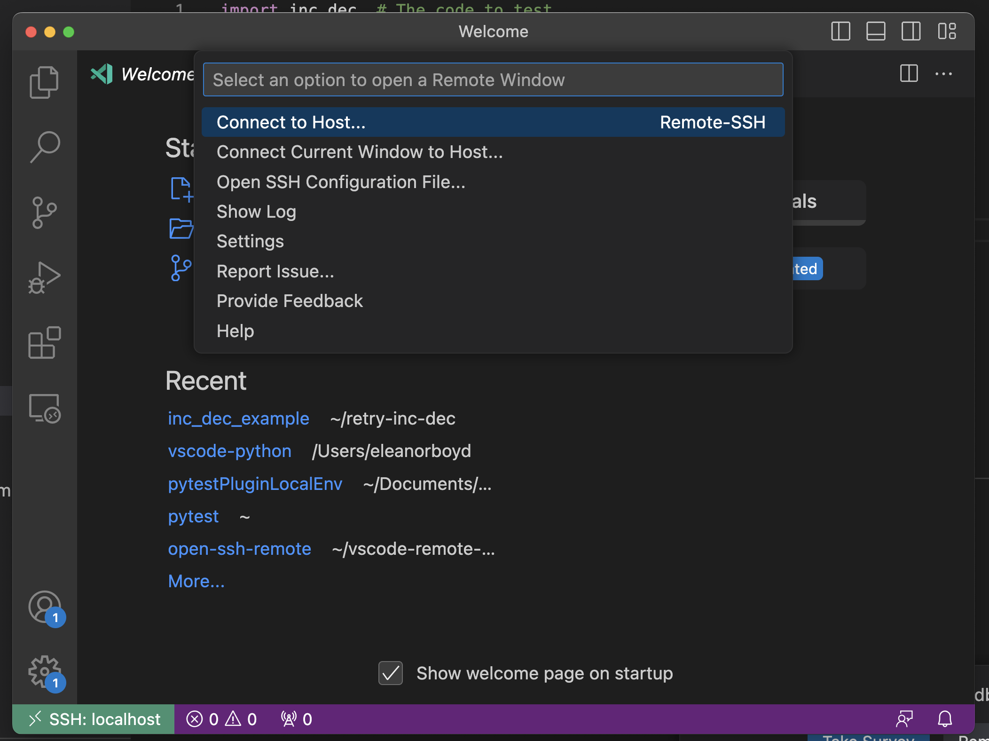Open the Remote Explorer icon

coord(45,409)
